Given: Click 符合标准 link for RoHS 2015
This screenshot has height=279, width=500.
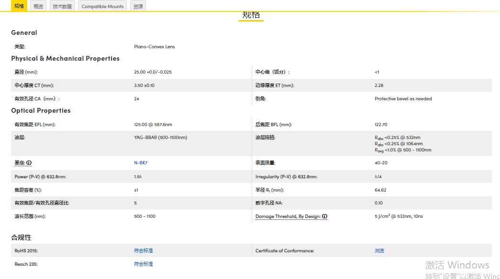Looking at the screenshot, I should tap(144, 251).
